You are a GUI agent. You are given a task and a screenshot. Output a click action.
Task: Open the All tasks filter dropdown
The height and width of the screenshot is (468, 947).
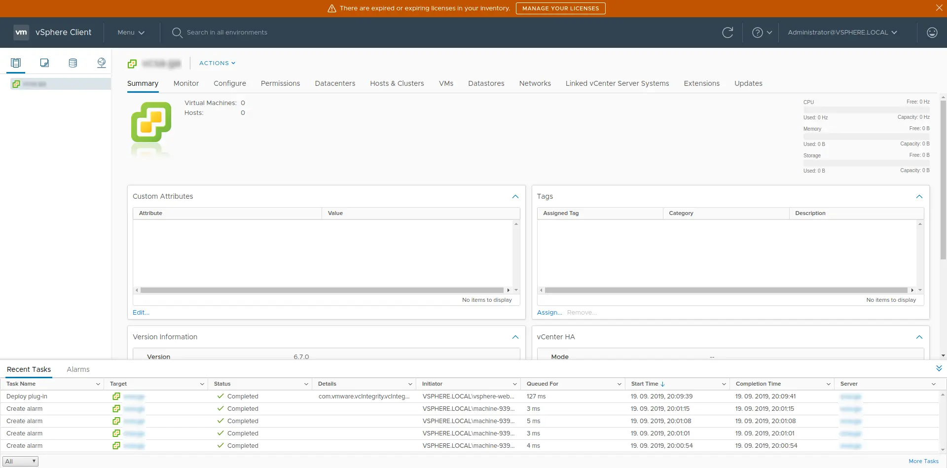[x=20, y=461]
